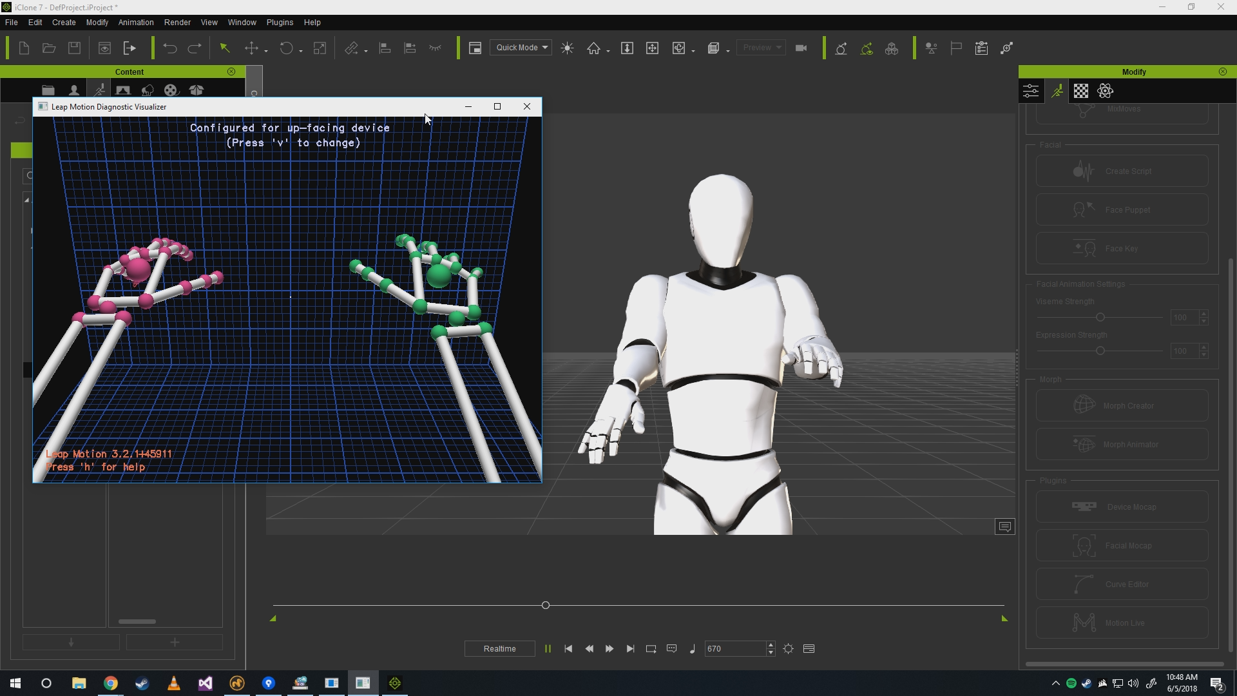This screenshot has height=696, width=1237.
Task: Show the timeline panel icon
Action: tap(809, 649)
